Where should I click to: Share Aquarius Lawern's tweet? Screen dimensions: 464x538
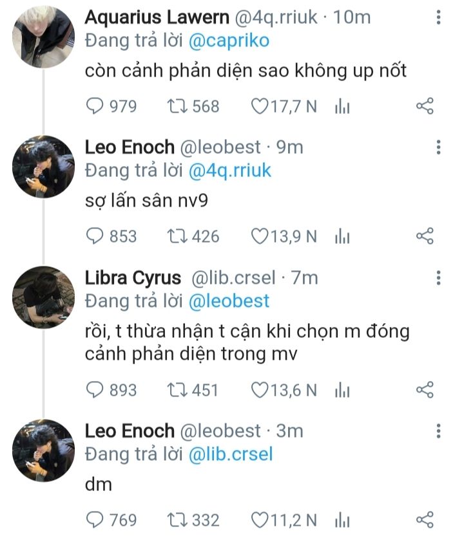(425, 106)
